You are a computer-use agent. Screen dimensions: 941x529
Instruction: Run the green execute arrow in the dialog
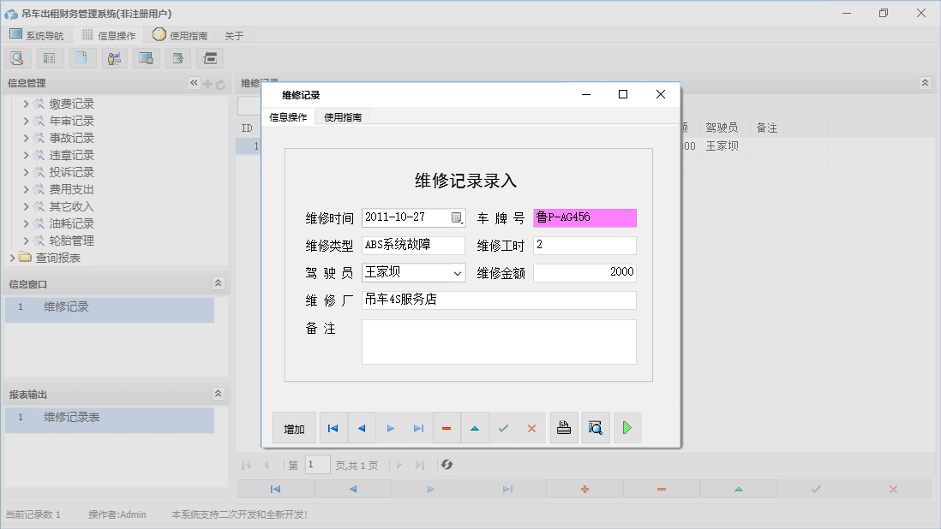pyautogui.click(x=626, y=427)
